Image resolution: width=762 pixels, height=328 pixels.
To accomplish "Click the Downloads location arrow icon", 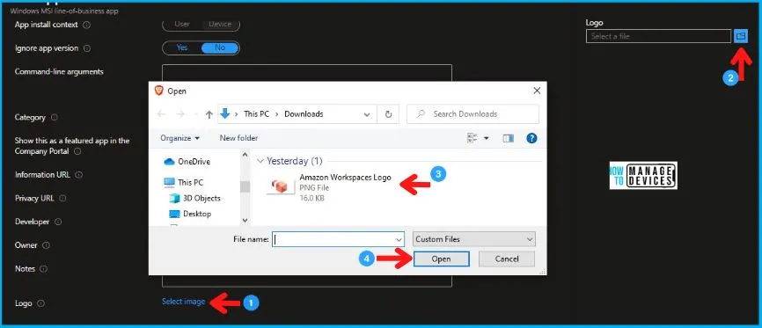I will [x=225, y=113].
